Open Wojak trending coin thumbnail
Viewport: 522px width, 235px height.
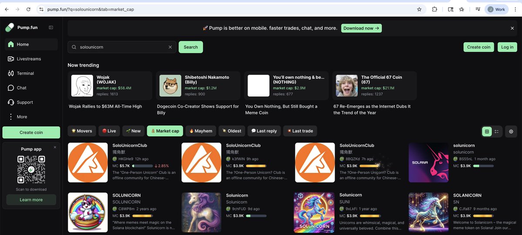point(82,86)
